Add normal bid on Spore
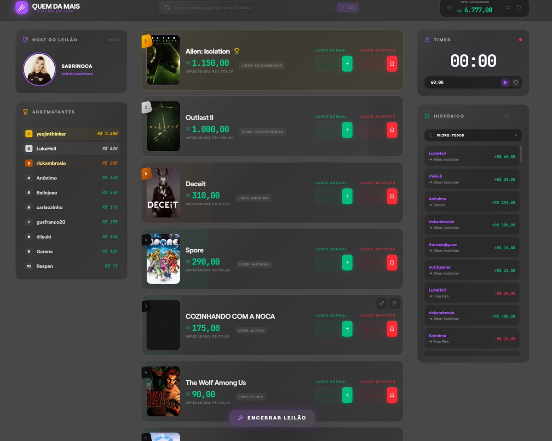Image resolution: width=552 pixels, height=441 pixels. click(x=347, y=262)
